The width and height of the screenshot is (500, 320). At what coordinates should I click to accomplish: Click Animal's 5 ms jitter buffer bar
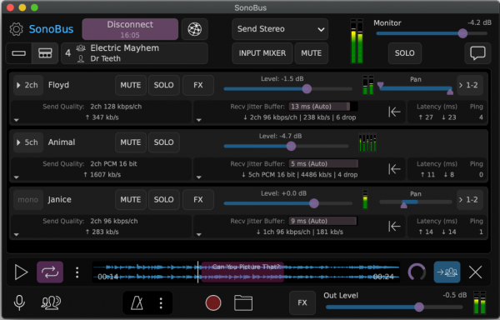pos(323,164)
